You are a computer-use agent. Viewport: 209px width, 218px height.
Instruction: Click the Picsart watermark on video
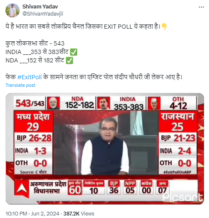pos(182,197)
